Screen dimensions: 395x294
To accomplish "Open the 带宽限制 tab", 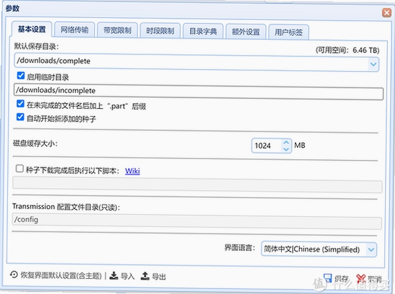I will (117, 31).
